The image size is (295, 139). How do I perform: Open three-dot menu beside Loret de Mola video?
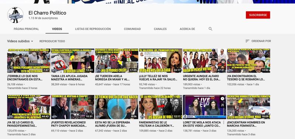(x=223, y=122)
